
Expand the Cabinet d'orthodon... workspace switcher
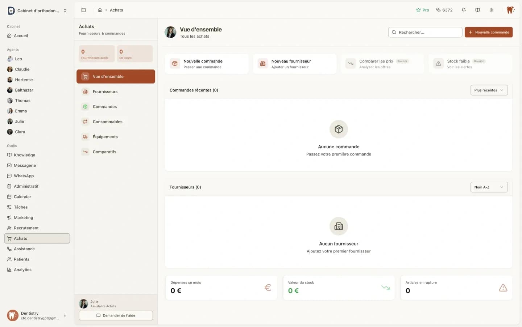point(37,11)
